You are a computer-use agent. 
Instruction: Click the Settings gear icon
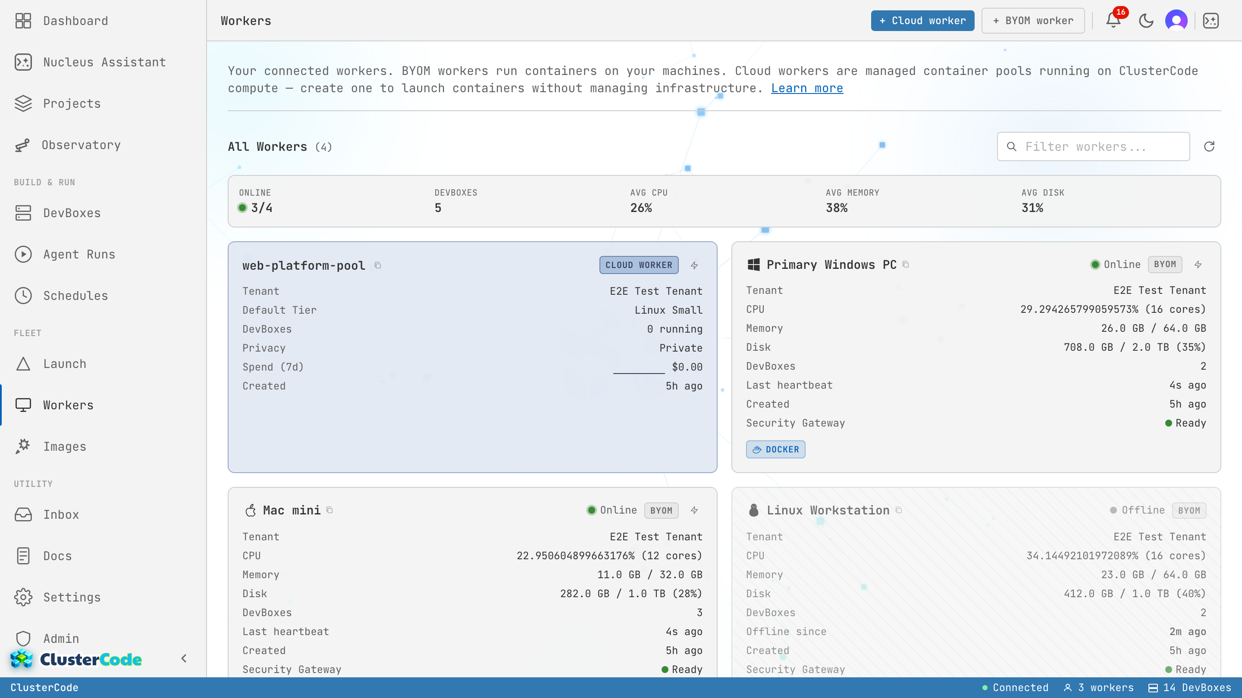point(23,597)
